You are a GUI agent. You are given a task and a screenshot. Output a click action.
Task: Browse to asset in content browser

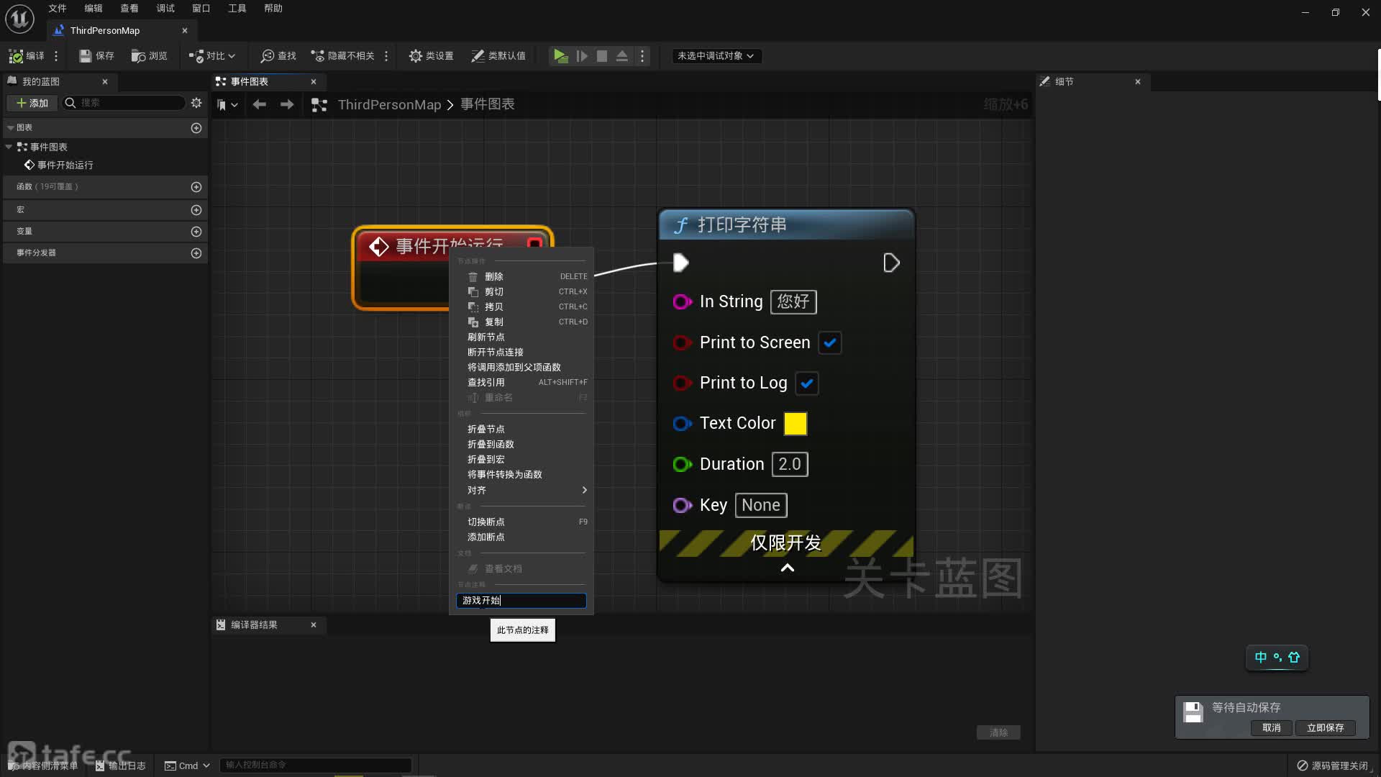(149, 55)
